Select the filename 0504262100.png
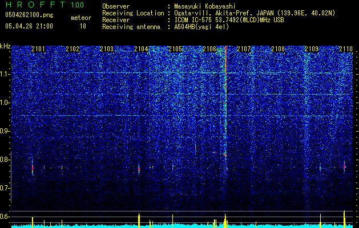Viewport: 359px width, 228px height. [29, 15]
